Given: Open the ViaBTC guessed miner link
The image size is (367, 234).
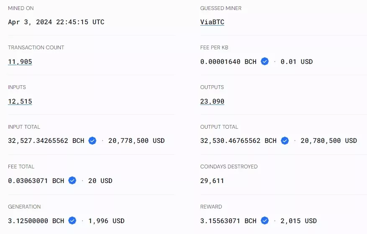Looking at the screenshot, I should point(212,22).
